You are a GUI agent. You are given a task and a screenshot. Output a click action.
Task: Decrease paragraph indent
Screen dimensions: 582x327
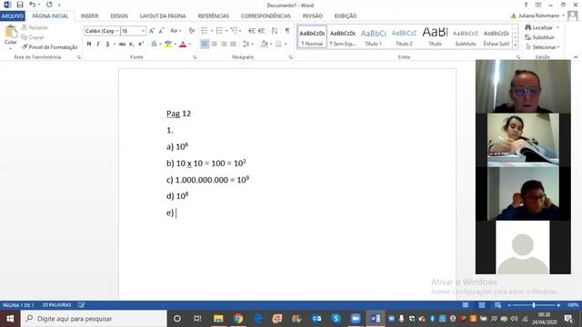[252, 31]
